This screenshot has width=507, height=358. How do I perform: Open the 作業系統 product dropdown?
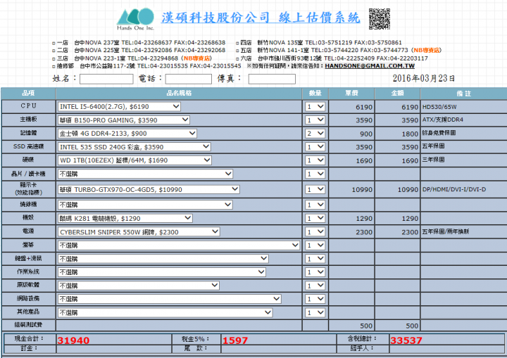162,272
